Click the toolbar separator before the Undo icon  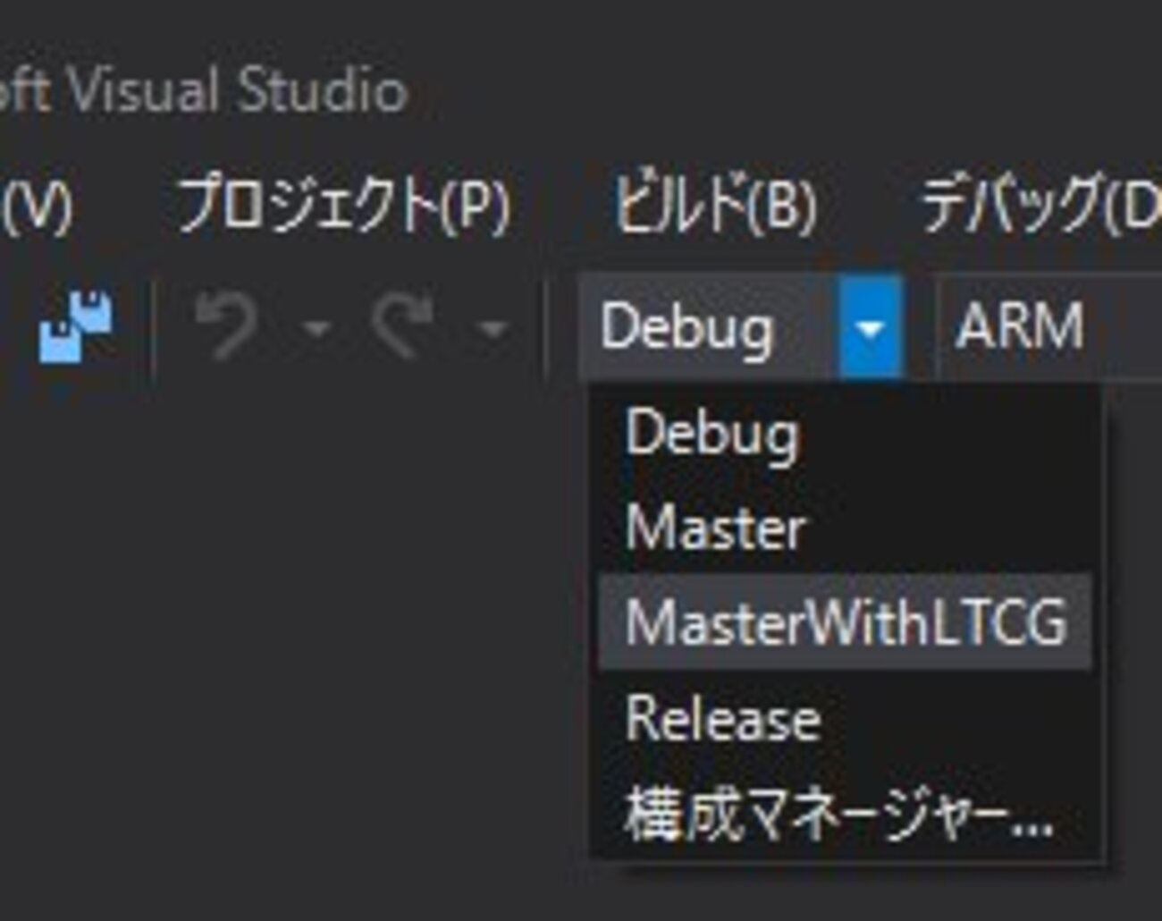tap(154, 328)
